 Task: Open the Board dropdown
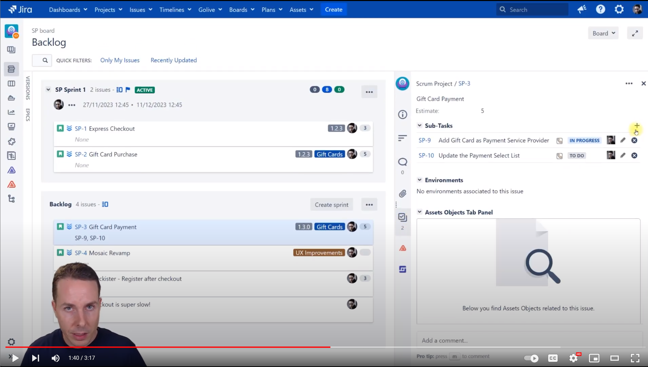pos(603,33)
